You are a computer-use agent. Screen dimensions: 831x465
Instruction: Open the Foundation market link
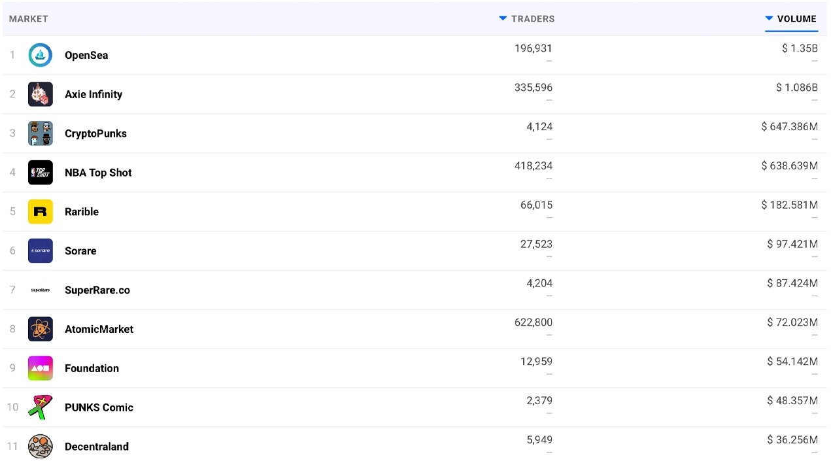pos(92,368)
